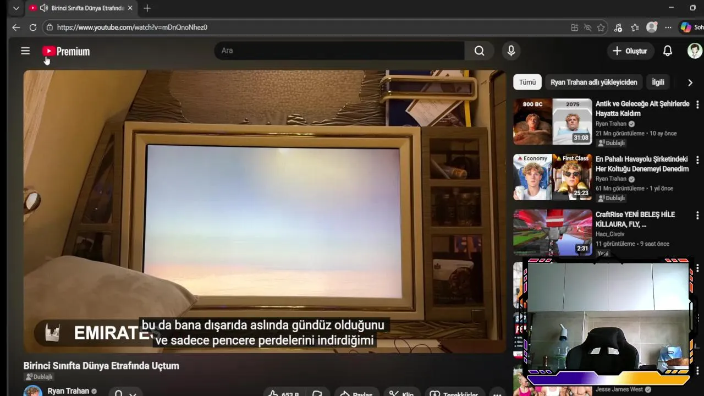Open Ryan Trahan channel name below video
The width and height of the screenshot is (704, 396).
pyautogui.click(x=68, y=391)
